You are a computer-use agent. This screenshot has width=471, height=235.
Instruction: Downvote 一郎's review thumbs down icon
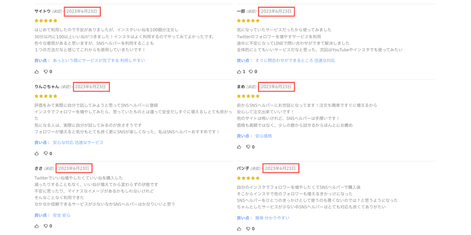[x=251, y=72]
